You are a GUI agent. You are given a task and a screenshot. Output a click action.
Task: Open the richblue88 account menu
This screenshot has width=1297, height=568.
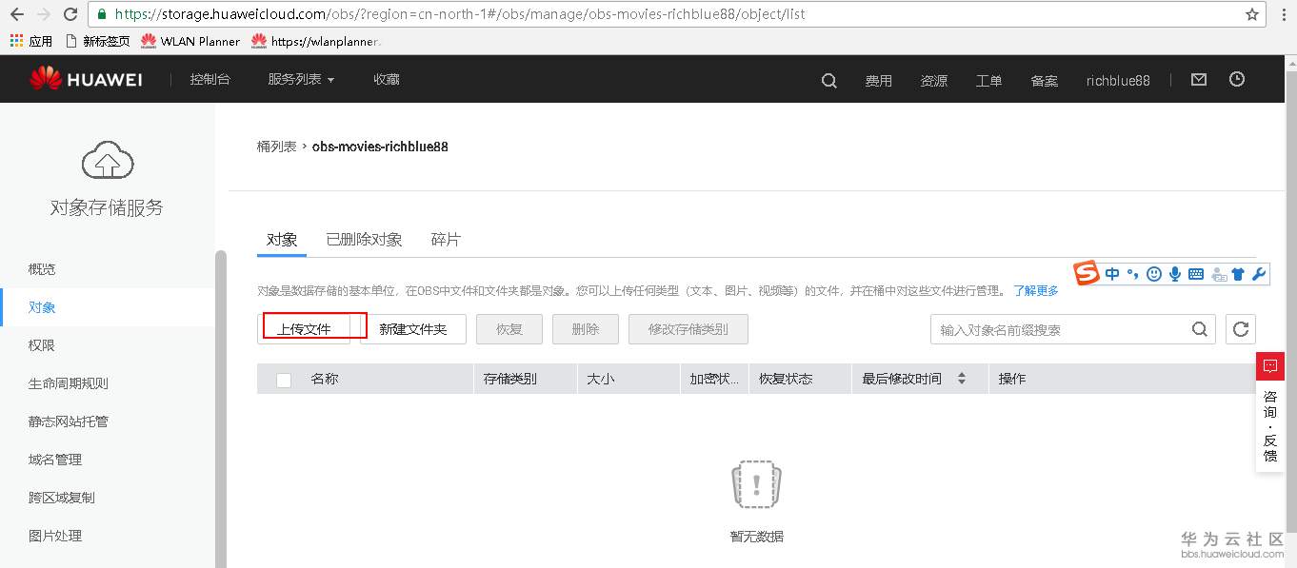pos(1118,81)
